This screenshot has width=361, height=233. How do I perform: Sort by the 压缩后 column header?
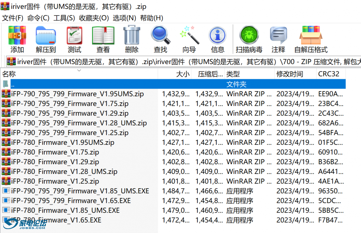[x=208, y=74]
